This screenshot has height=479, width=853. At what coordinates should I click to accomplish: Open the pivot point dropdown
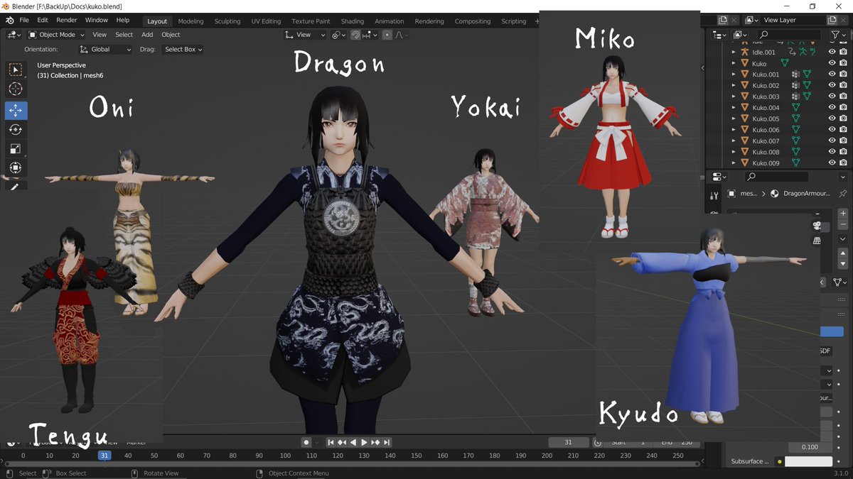(x=338, y=35)
